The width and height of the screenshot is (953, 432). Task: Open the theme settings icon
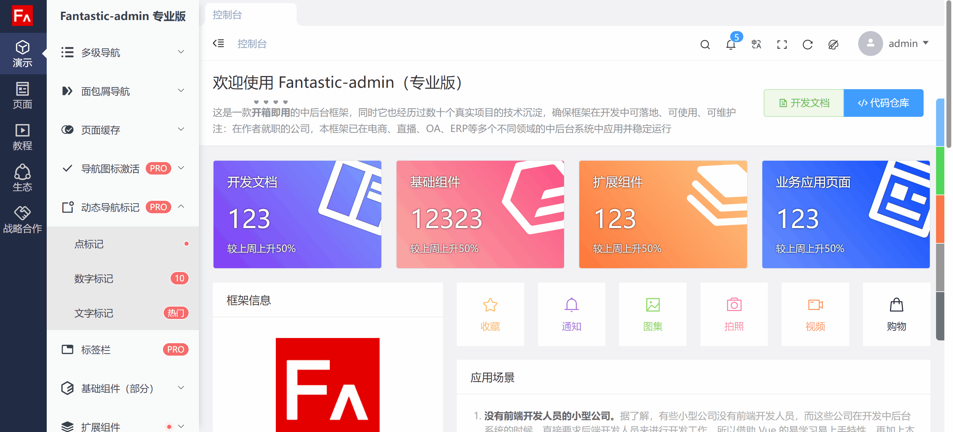(x=833, y=45)
